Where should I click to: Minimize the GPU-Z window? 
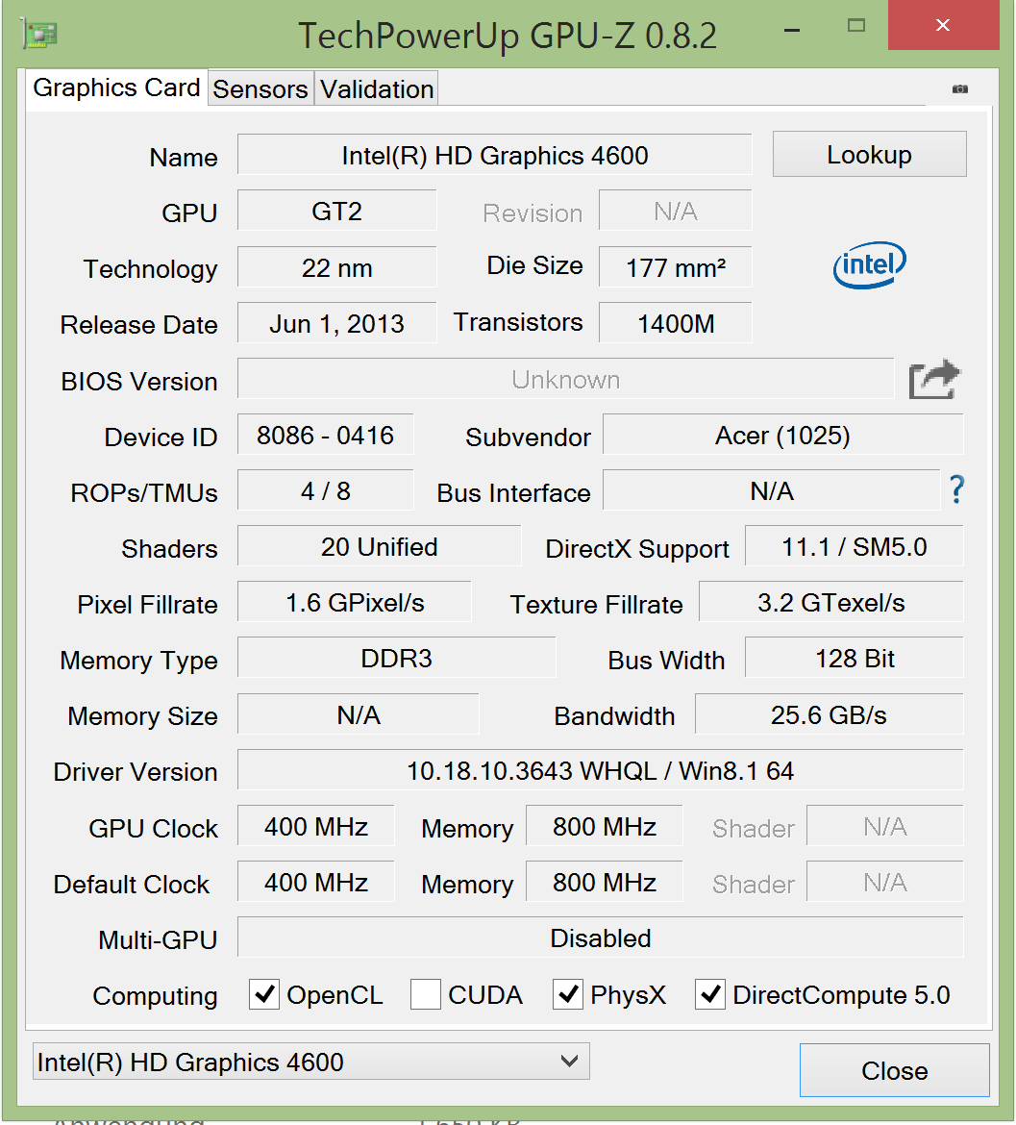click(x=792, y=31)
